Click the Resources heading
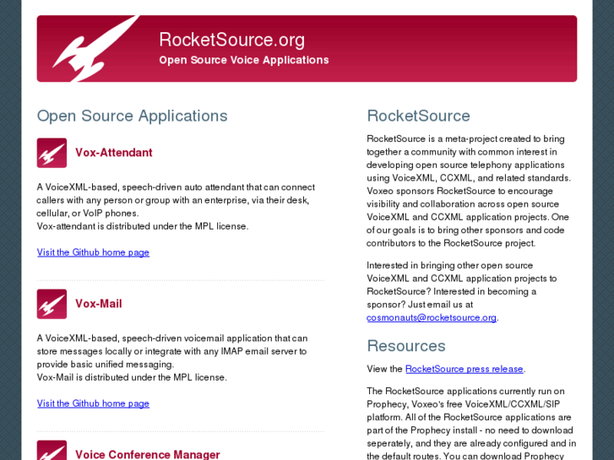Screen dimensions: 614x460 (406, 346)
